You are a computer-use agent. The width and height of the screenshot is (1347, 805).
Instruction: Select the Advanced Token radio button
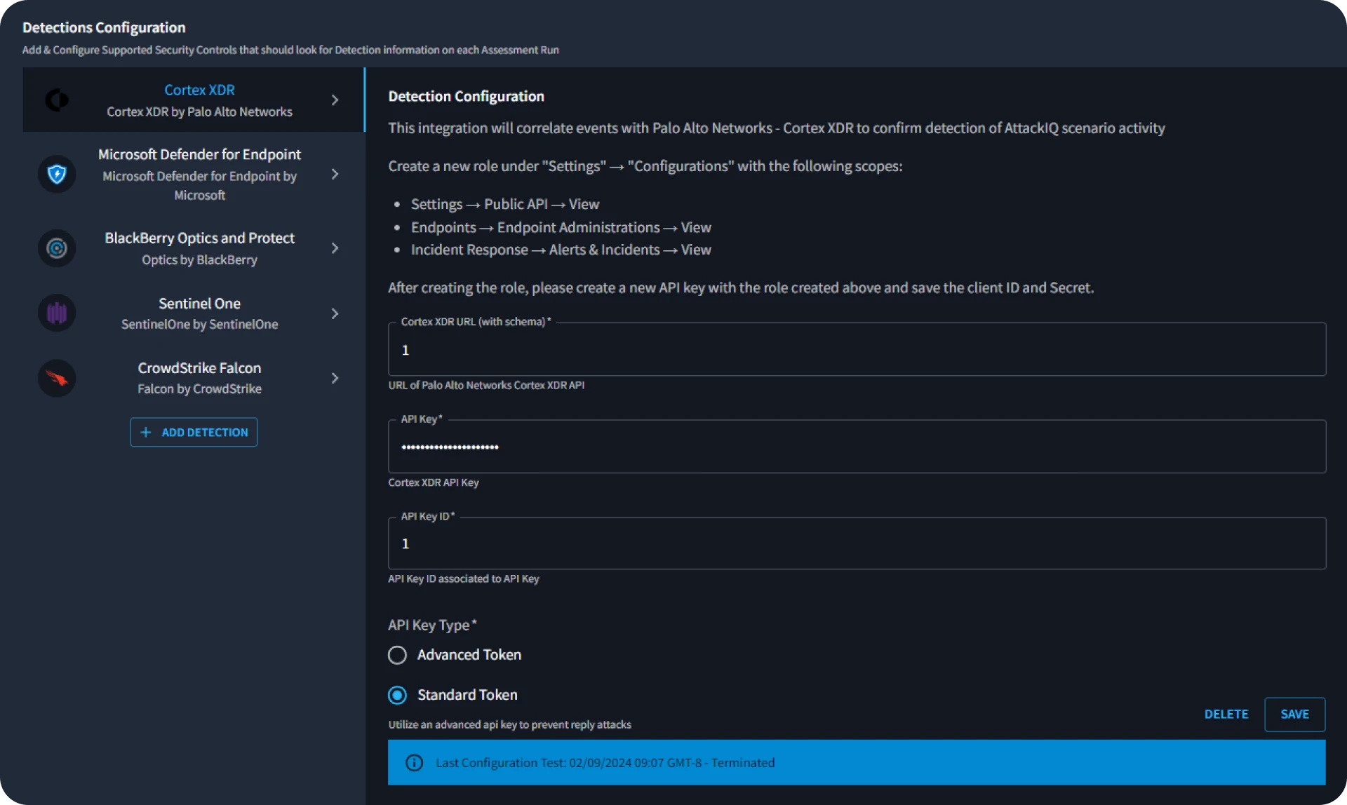pos(397,655)
